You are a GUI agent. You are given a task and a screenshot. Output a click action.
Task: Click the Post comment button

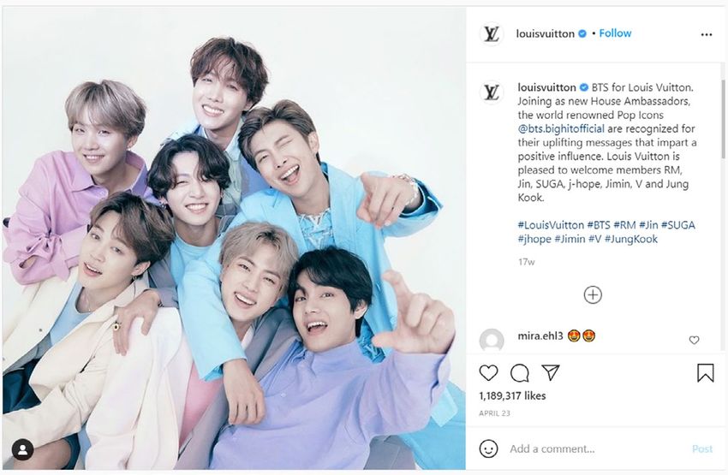(702, 449)
